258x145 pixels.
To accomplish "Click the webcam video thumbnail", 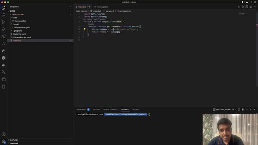I will 230,129.
